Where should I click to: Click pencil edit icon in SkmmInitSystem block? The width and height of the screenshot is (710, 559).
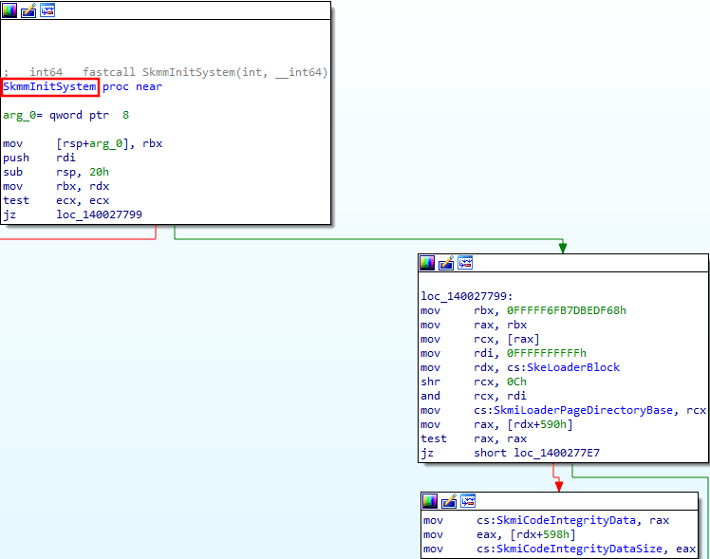[x=28, y=10]
